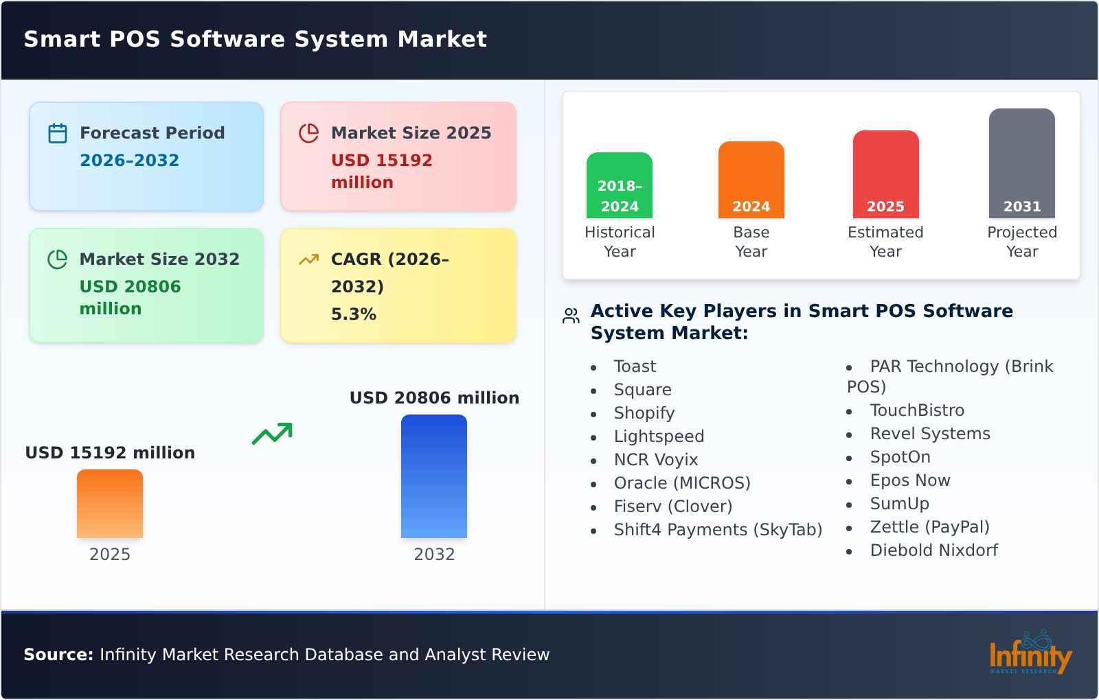The image size is (1099, 700).
Task: Select the green 2018–2024 Historical Year bar
Action: 619,185
